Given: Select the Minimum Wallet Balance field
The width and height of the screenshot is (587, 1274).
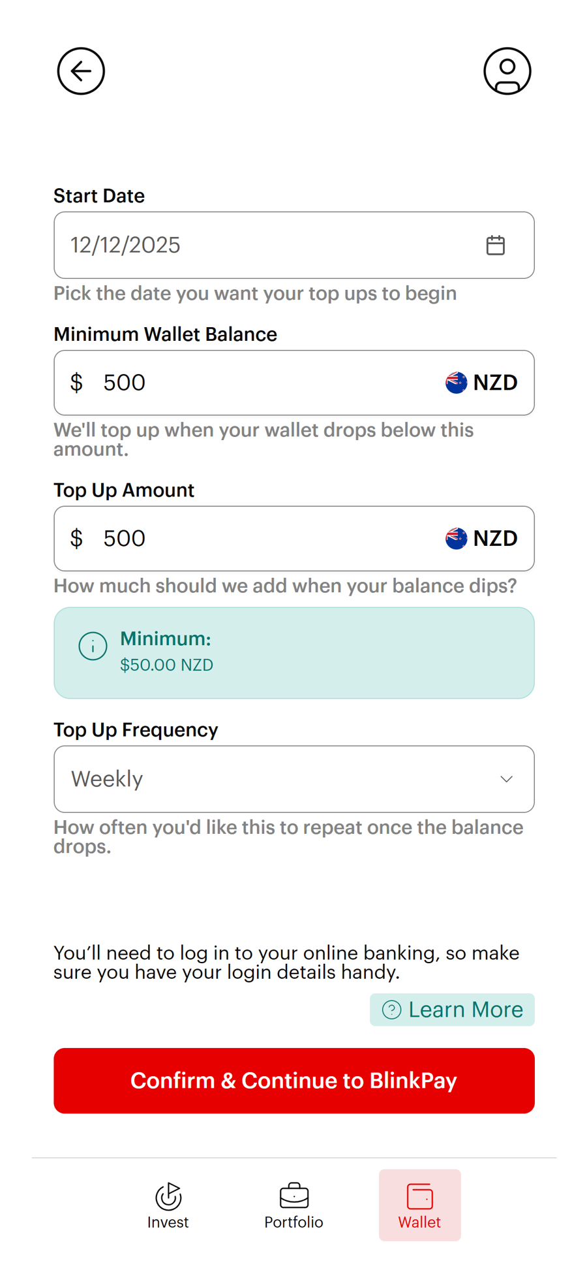Looking at the screenshot, I should [196, 383].
